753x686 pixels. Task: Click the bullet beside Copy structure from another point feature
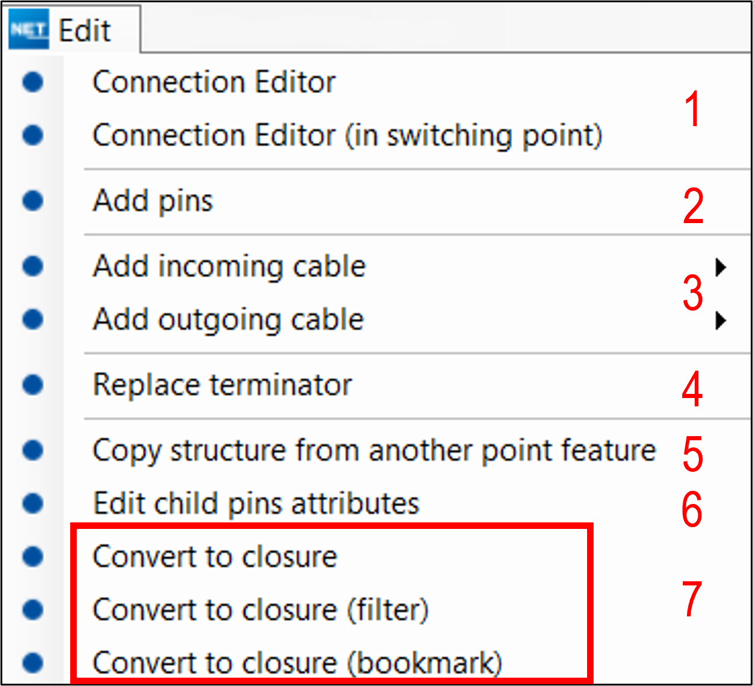[33, 450]
